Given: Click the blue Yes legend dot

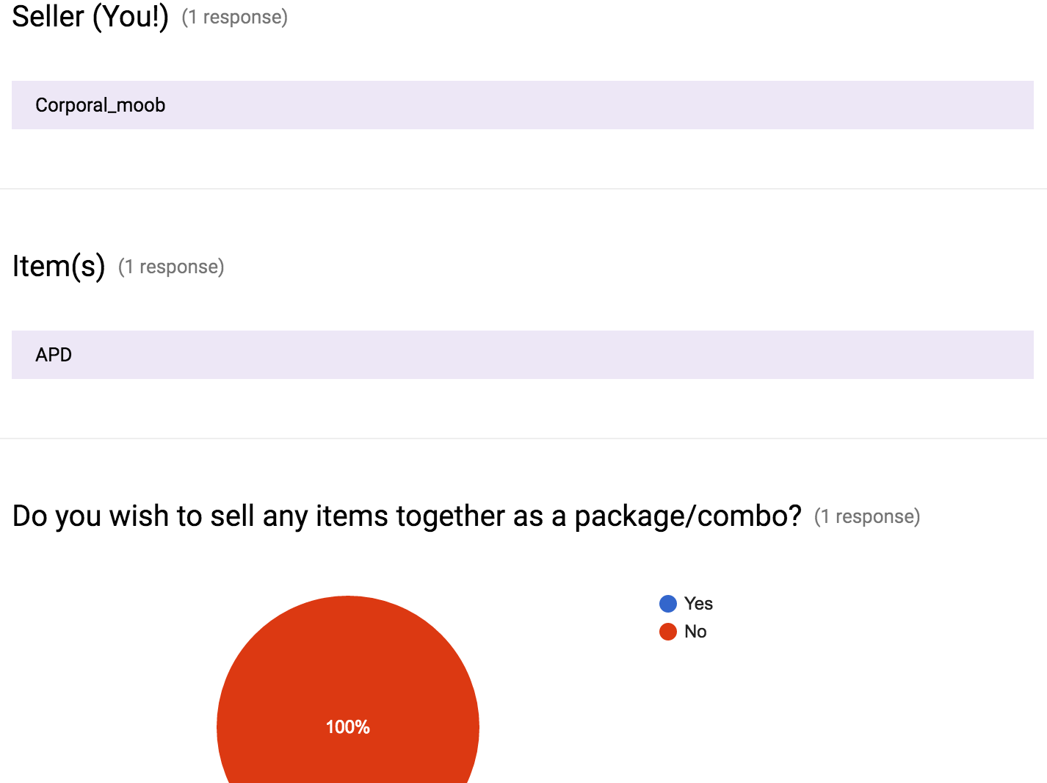Looking at the screenshot, I should [667, 604].
